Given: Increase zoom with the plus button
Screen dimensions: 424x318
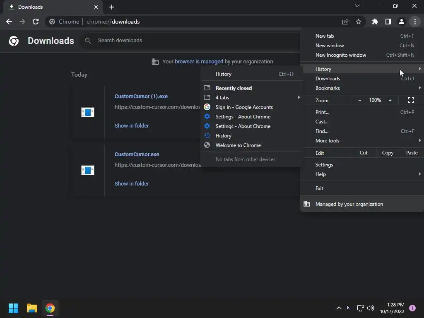Looking at the screenshot, I should pyautogui.click(x=390, y=100).
